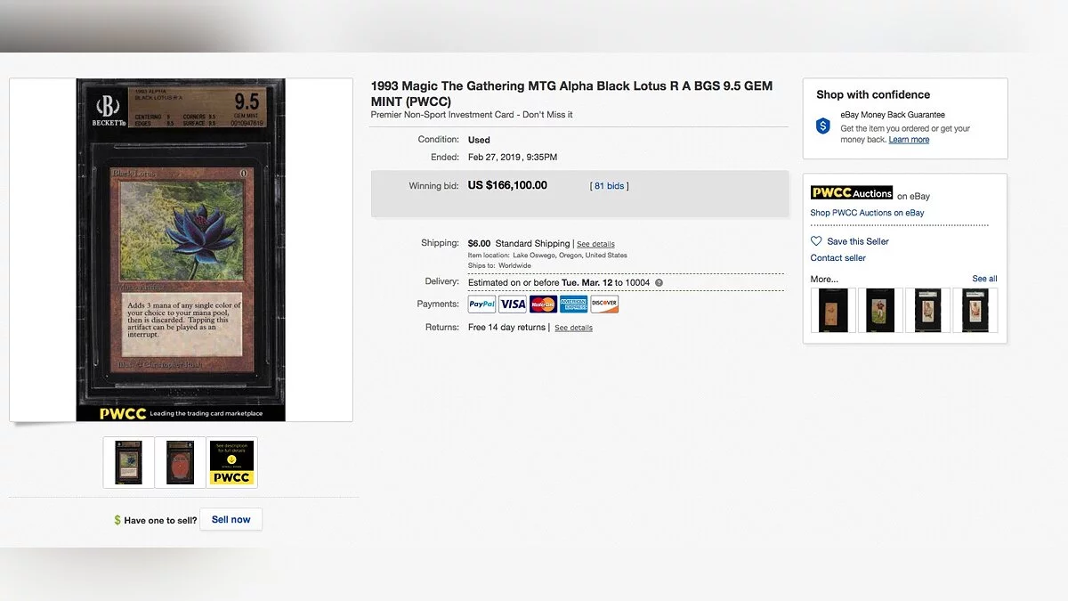
Task: Click See all seller items link
Action: click(x=984, y=279)
